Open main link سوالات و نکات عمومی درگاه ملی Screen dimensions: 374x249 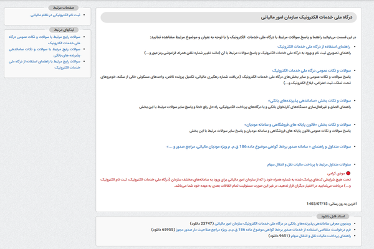click(x=313, y=71)
